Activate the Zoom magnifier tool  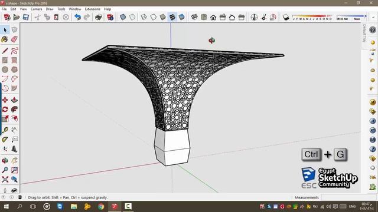(5, 170)
